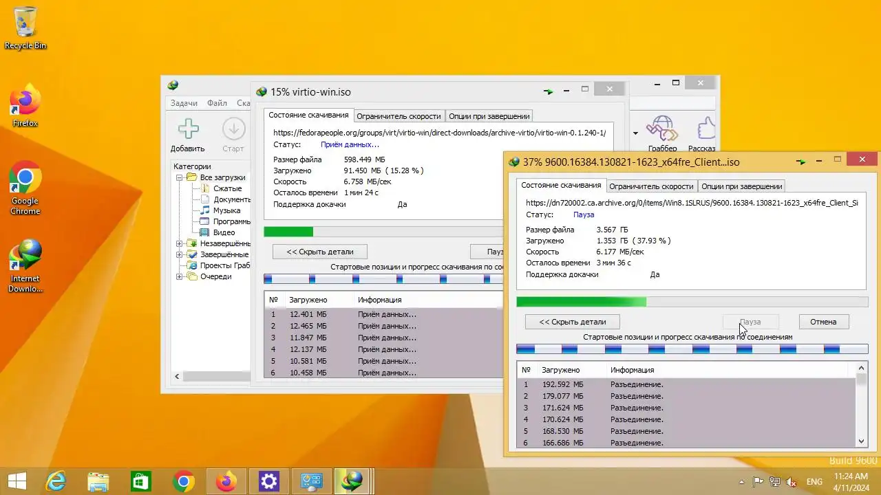
Task: Click the greyed Пауза button in 37% window
Action: click(x=750, y=322)
